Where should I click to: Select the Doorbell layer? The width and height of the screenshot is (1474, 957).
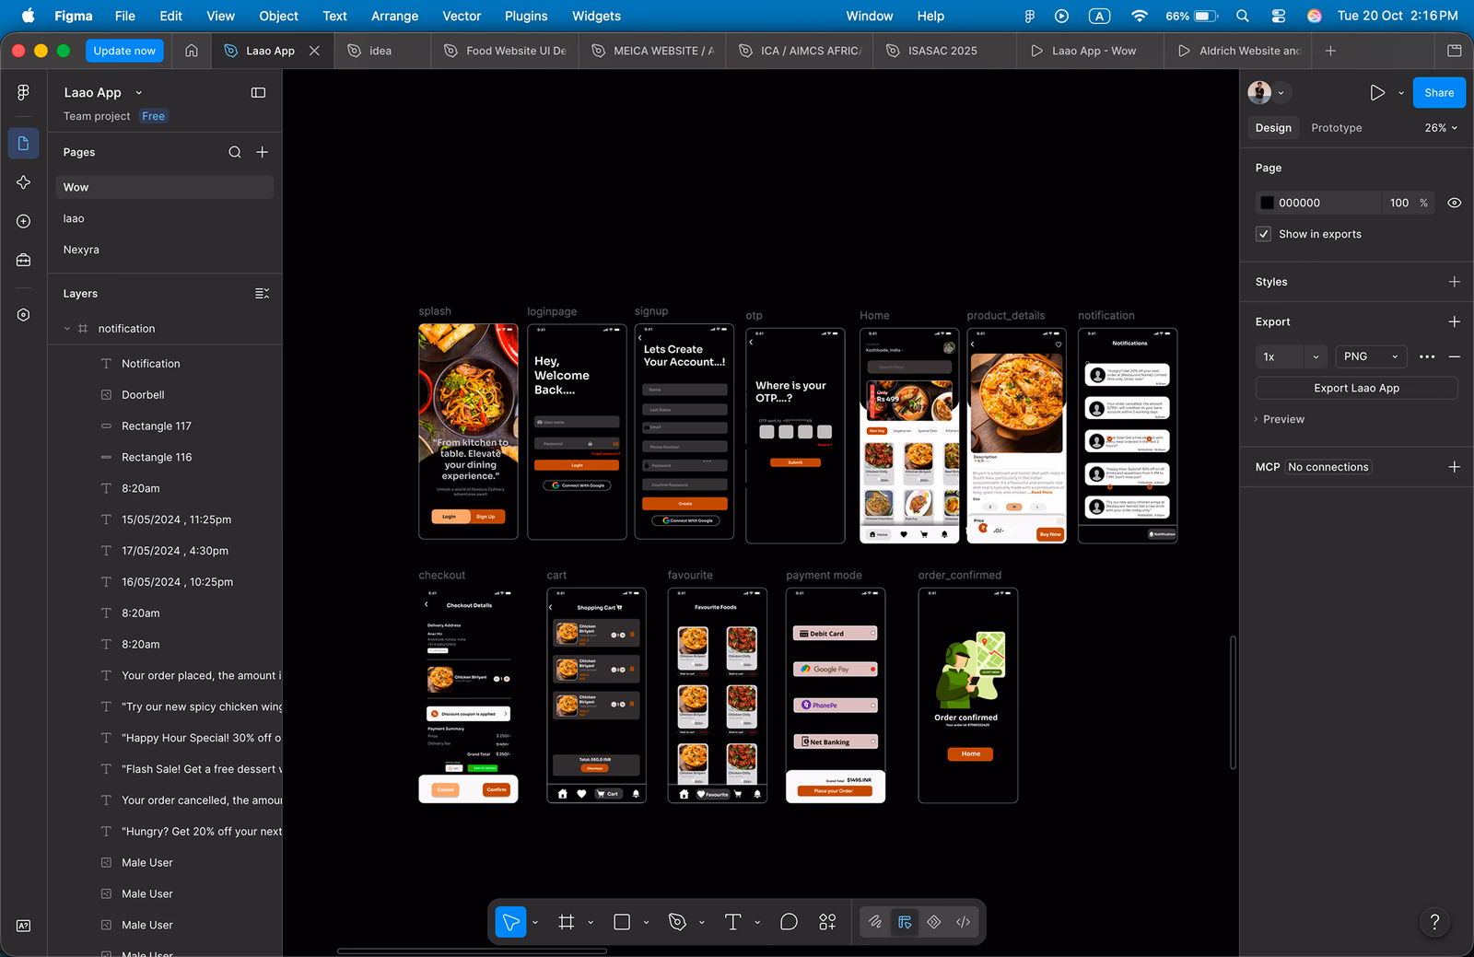point(143,395)
